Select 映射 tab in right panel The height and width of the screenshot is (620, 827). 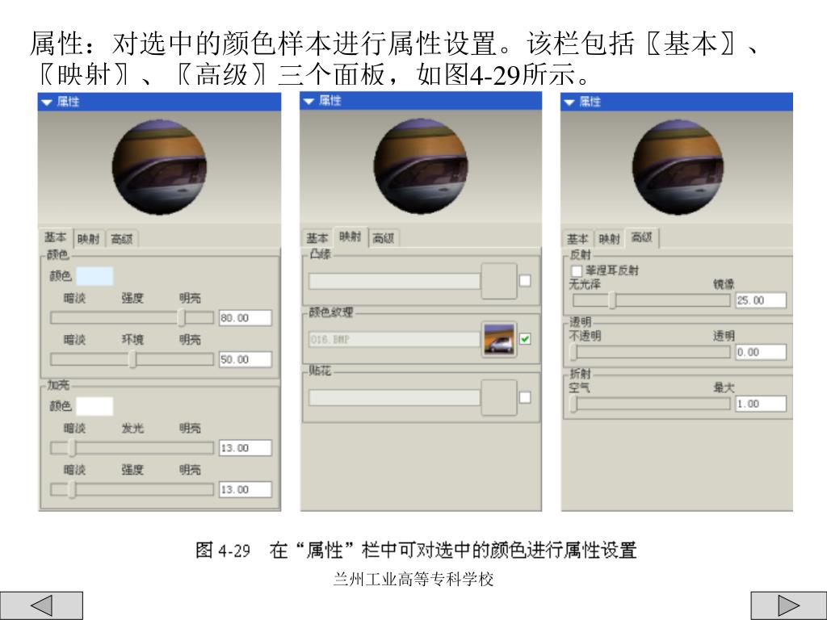pyautogui.click(x=609, y=239)
